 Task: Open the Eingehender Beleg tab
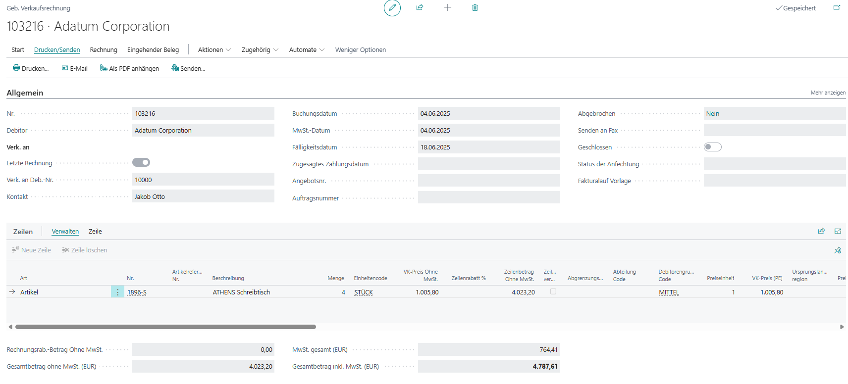153,50
